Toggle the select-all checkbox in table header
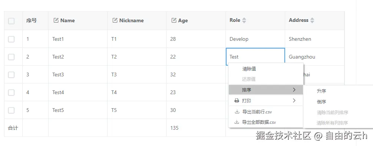 tap(11, 21)
